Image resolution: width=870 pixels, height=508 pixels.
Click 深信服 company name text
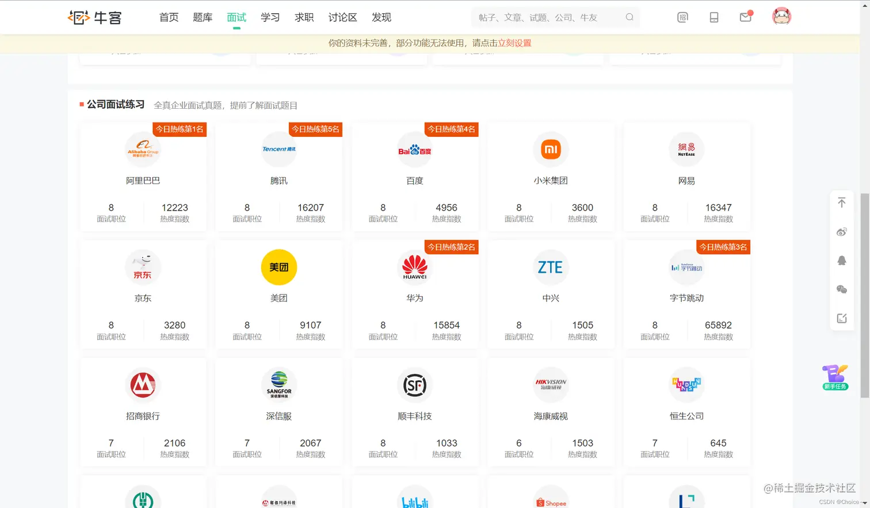(x=279, y=416)
